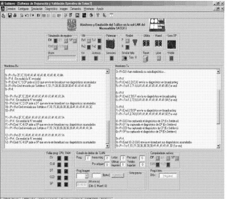Click the Por adquirir value field
Screen dimensions: 227x199
point(107,164)
